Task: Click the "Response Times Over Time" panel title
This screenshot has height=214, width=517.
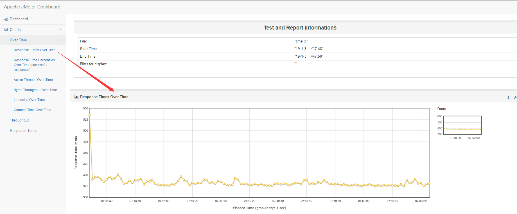Action: [x=104, y=97]
